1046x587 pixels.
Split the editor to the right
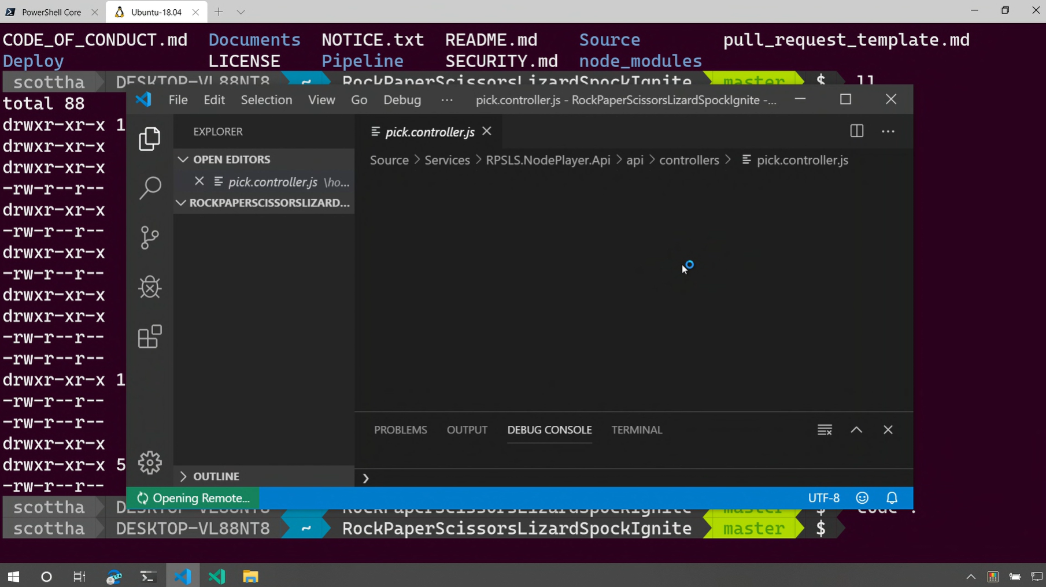pos(857,132)
